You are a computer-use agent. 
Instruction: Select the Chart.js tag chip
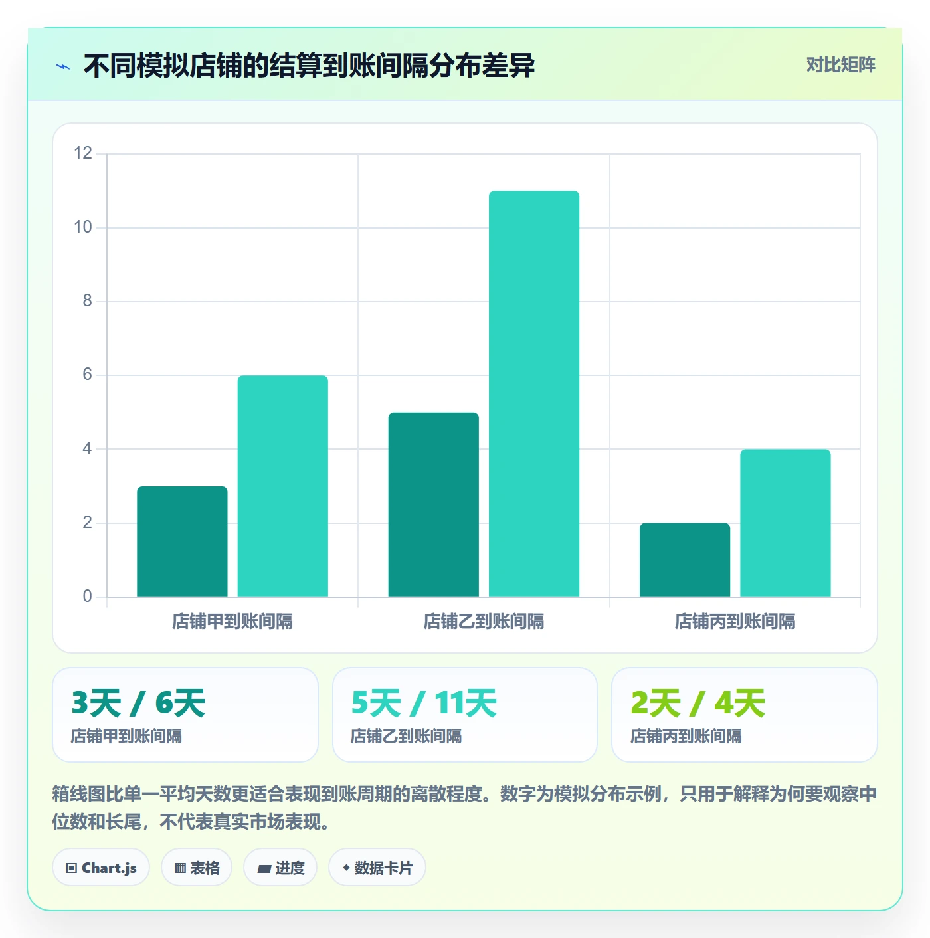pyautogui.click(x=101, y=868)
